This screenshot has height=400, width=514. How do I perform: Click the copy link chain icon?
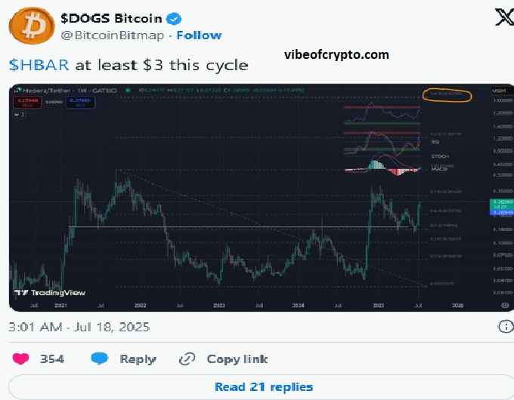pos(187,359)
